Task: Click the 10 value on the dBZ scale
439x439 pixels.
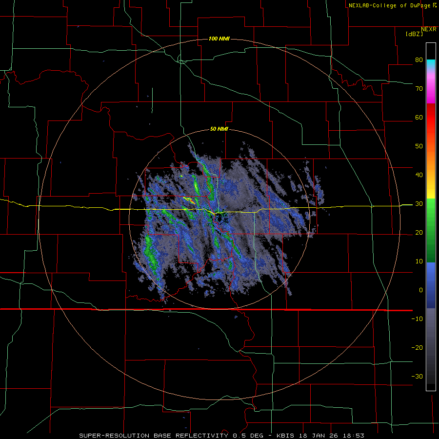Action: point(419,261)
